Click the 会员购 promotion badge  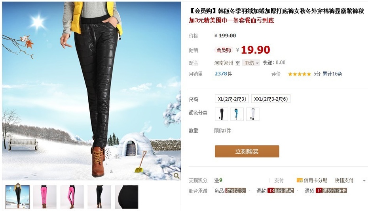pyautogui.click(x=224, y=50)
